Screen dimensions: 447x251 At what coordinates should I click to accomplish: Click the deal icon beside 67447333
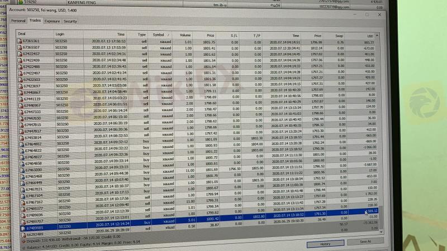(21, 112)
